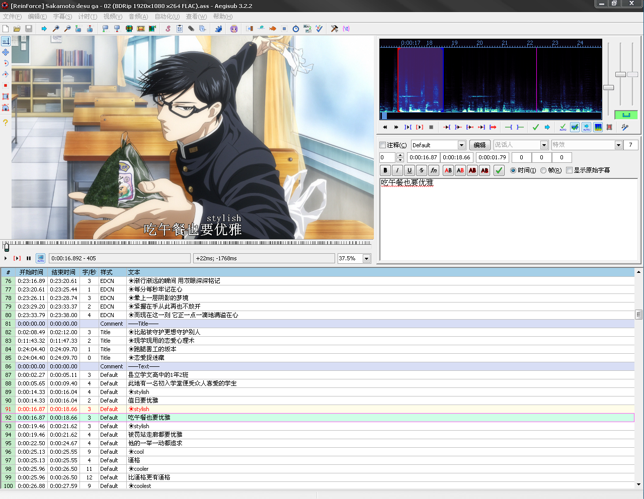Click the start time field 0:00:16.87
The image size is (644, 499).
tap(424, 158)
